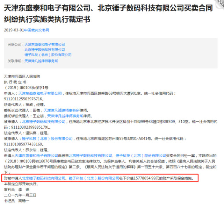This screenshot has height=207, width=224.
Task: Open 天津津凡诚律师事务所 next to 关联律所
Action: [41, 61]
